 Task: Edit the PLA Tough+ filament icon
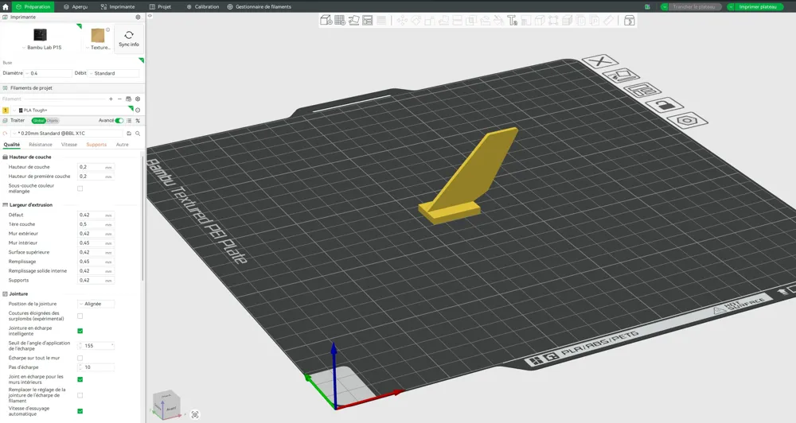[x=138, y=110]
